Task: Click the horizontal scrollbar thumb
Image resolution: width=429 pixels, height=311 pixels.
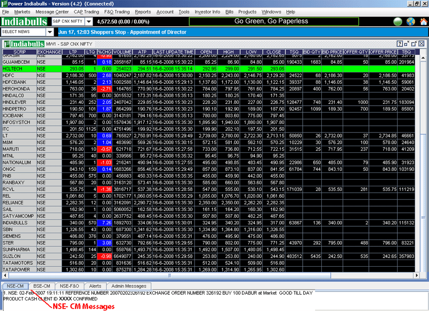Action: point(169,275)
